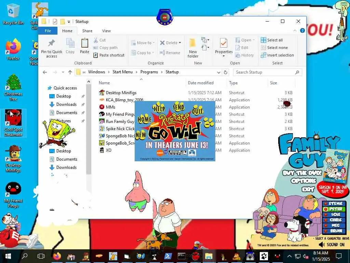Select the Cool Spot Deskmate desktop icon
This screenshot has height=263, width=350.
[13, 123]
